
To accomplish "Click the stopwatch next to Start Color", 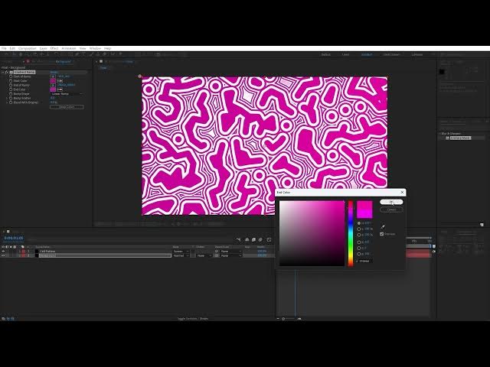I will 11,81.
